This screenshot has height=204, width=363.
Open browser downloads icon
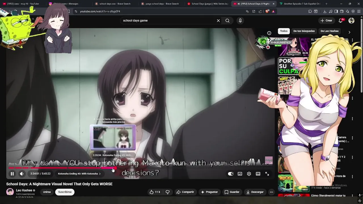point(325,11)
